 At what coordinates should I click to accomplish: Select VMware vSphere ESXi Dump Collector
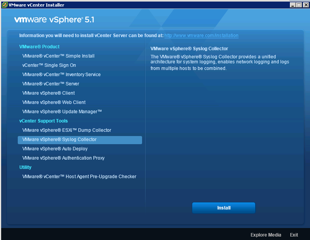[67, 130]
